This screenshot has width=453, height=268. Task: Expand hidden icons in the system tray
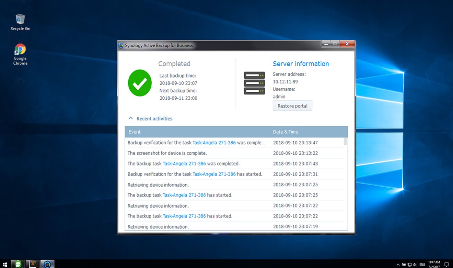click(x=398, y=264)
